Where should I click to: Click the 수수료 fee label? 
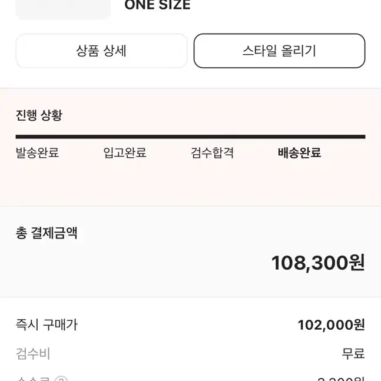[33, 379]
